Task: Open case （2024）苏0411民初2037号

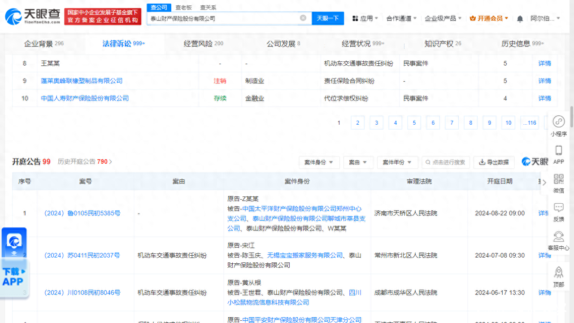Action: tap(82, 255)
